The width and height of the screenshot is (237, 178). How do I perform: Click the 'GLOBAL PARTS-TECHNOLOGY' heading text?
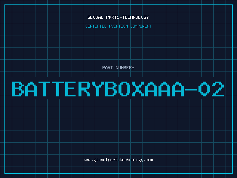click(118, 17)
